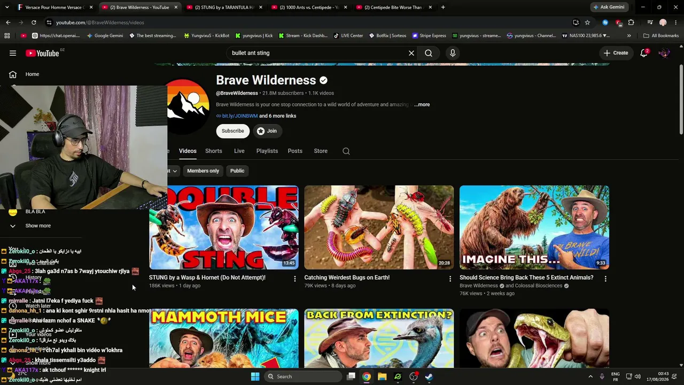This screenshot has width=684, height=385.
Task: Go back to the previous page
Action: click(8, 22)
